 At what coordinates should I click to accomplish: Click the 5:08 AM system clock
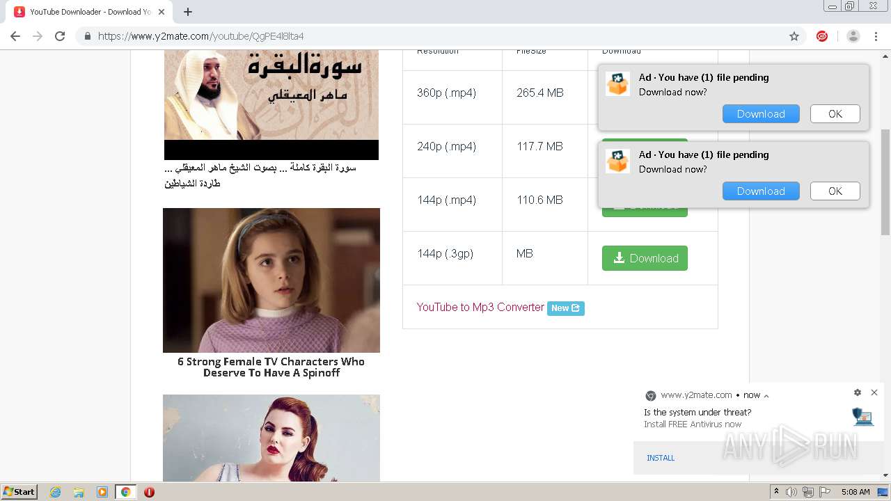click(855, 492)
